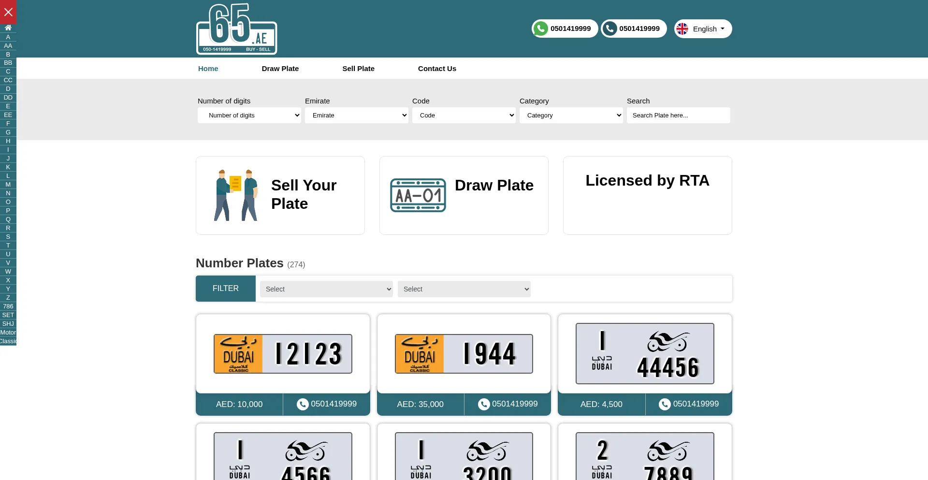Click the phone call icon in the header
Screen dimensions: 928x480
point(609,29)
